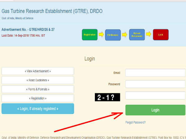
Task: Focus the Password input field
Action: coord(155,84)
